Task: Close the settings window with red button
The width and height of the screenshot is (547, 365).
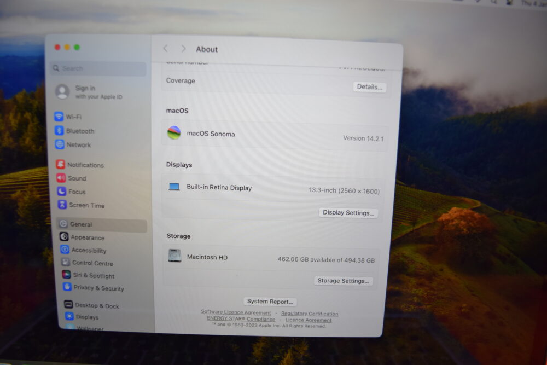Action: point(57,47)
